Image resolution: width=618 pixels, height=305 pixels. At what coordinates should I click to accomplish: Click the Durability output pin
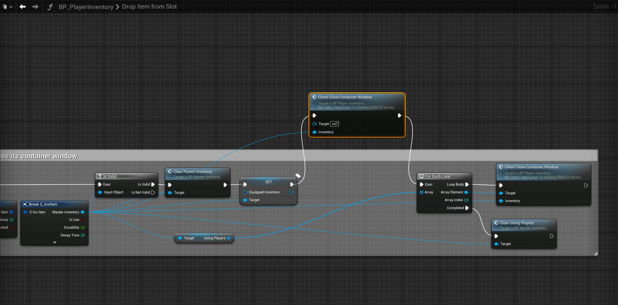click(83, 227)
